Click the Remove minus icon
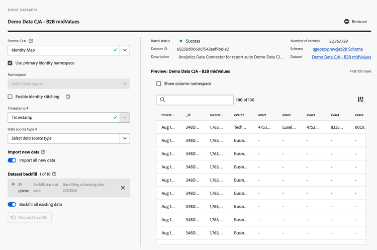 (x=346, y=22)
